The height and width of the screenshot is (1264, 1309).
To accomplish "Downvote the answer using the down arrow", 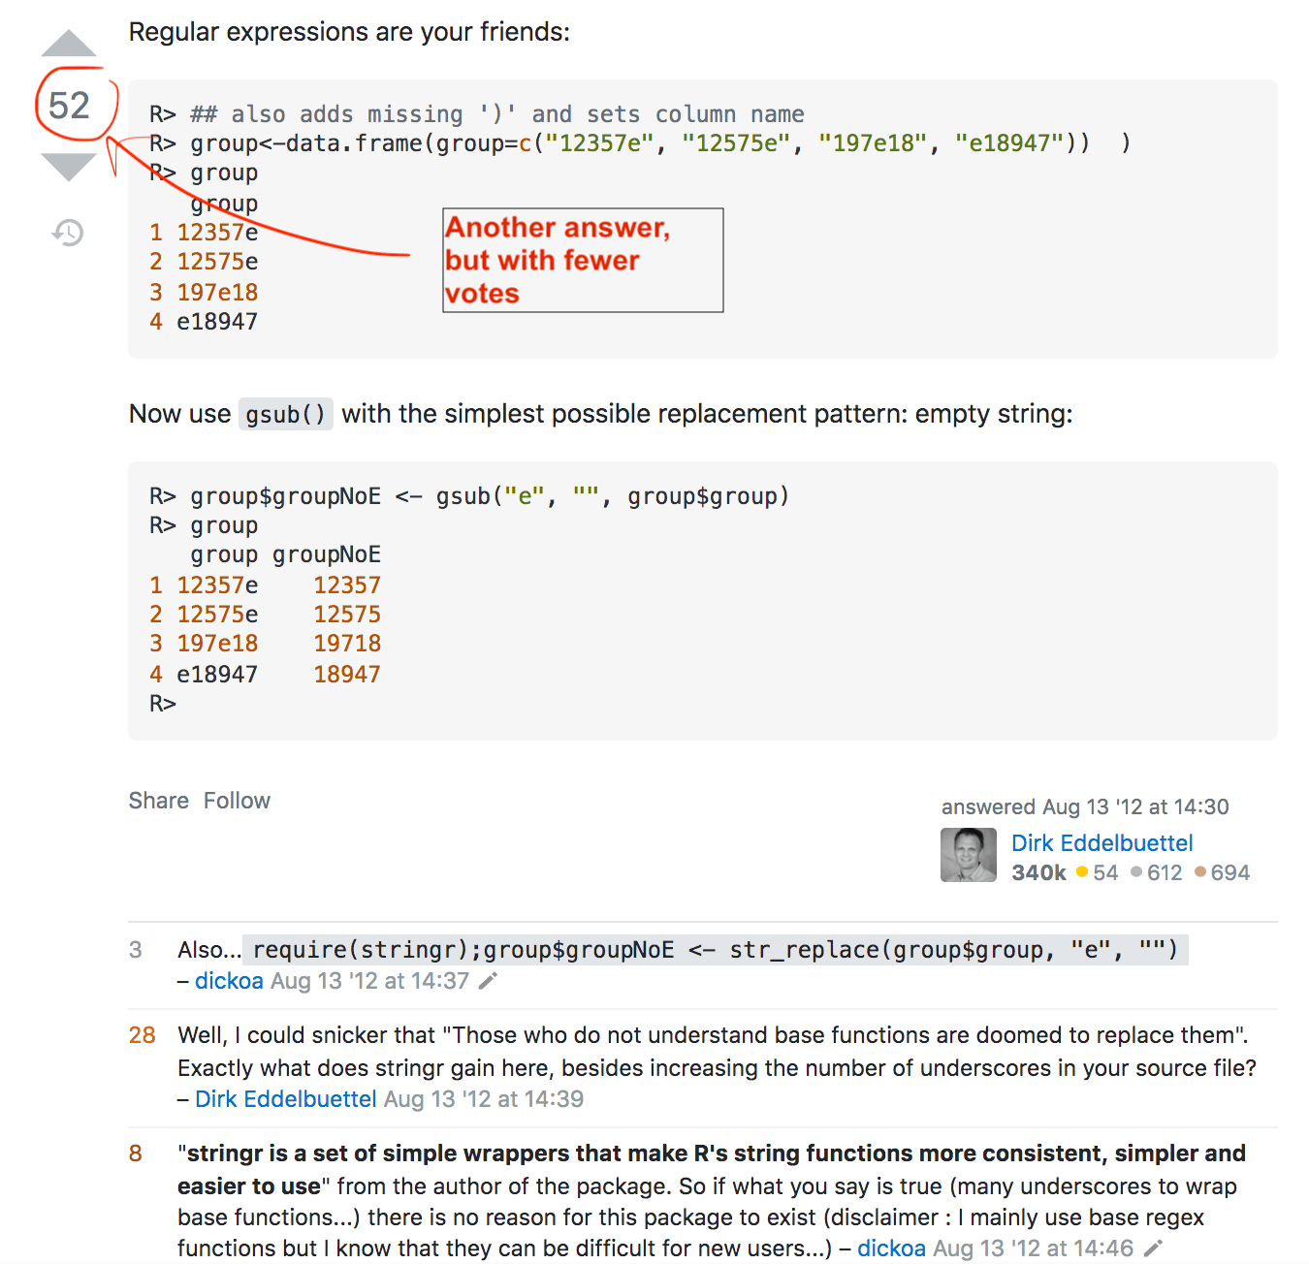I will pyautogui.click(x=68, y=167).
